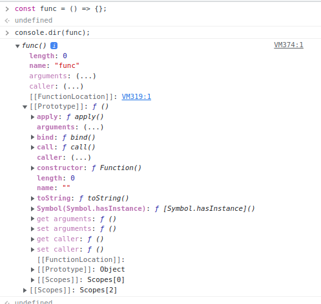Select the name: "func" property
Screen dimensions: 321x304
[54, 66]
